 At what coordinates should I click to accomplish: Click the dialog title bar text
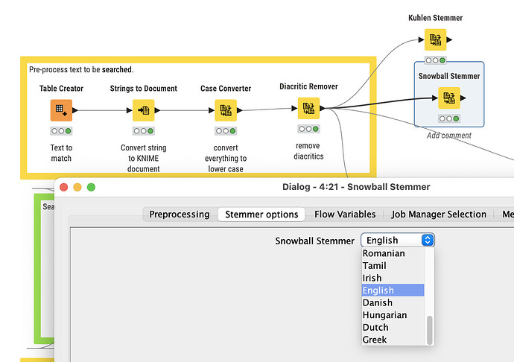point(356,186)
